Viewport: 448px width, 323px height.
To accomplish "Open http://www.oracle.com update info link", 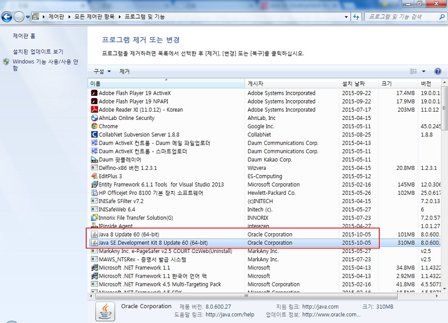I will click(331, 314).
